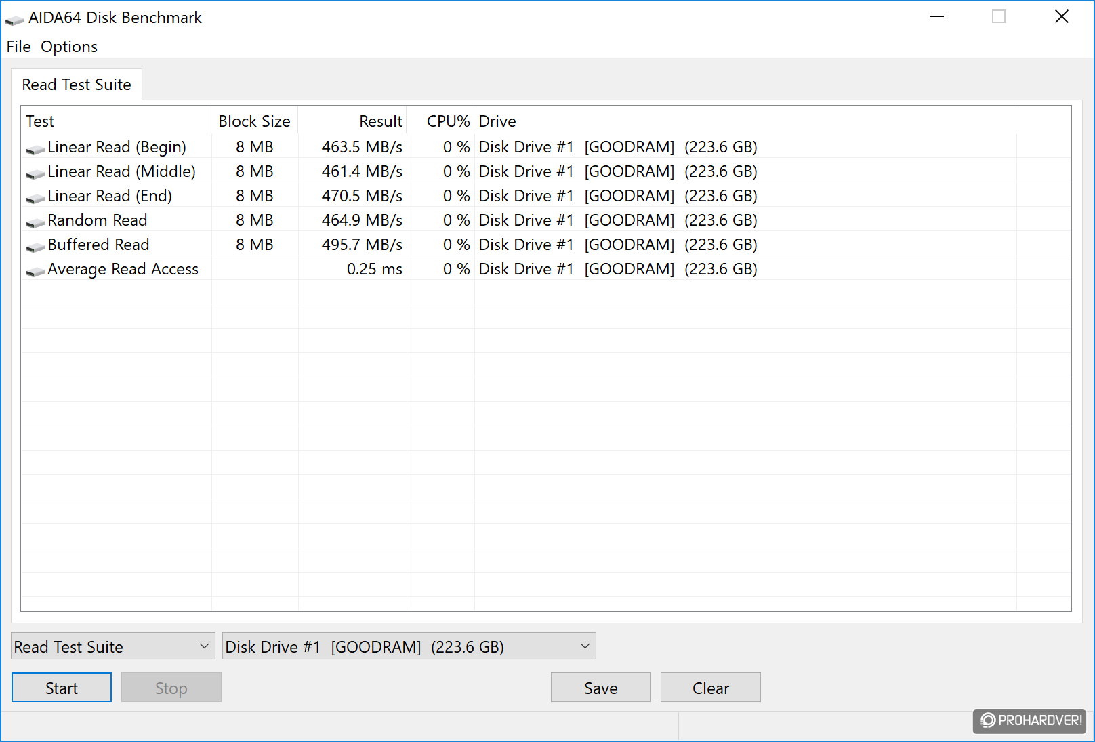Click the Result column header
The image size is (1095, 742).
(x=352, y=121)
